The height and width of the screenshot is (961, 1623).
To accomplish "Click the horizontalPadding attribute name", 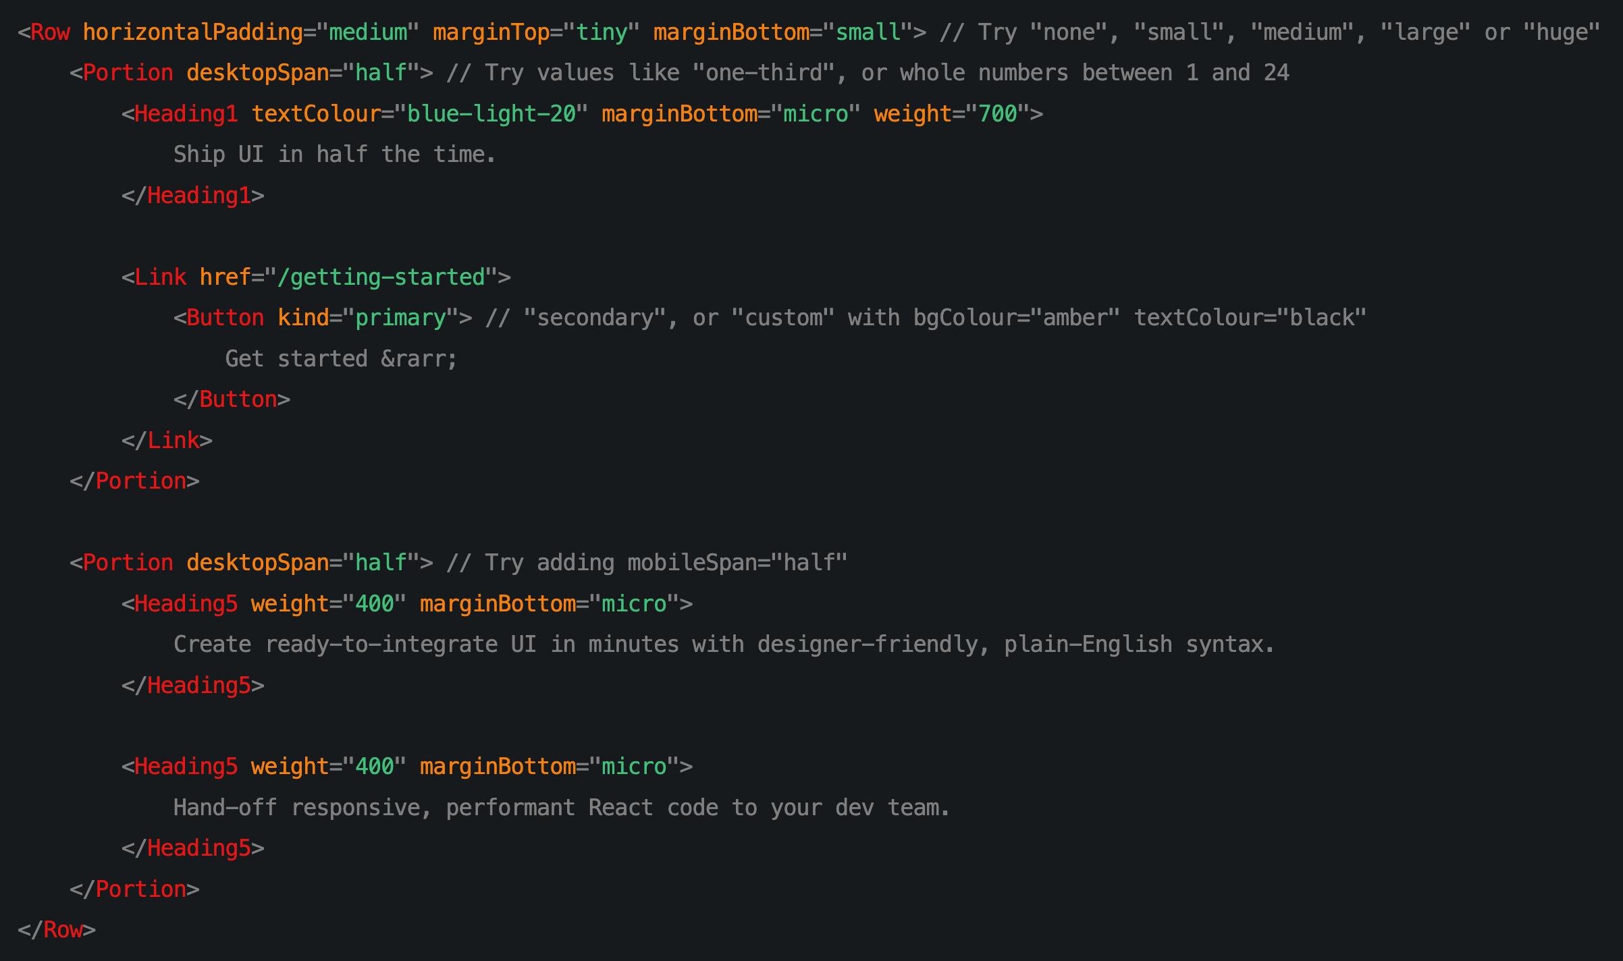I will [x=192, y=32].
